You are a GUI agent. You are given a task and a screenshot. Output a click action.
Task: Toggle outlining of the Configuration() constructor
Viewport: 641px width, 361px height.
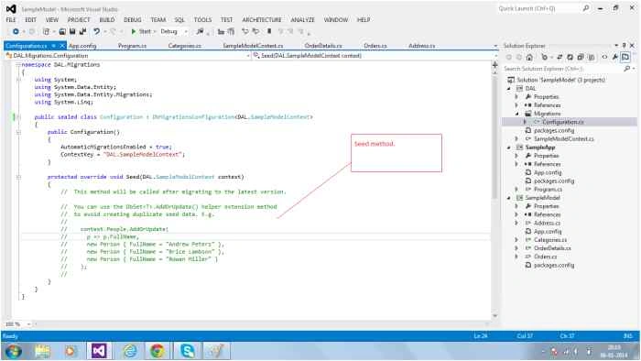[18, 132]
